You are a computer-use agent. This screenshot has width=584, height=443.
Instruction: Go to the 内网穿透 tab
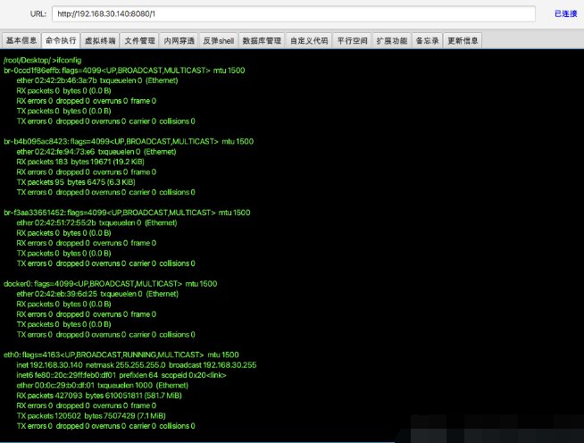coord(179,40)
